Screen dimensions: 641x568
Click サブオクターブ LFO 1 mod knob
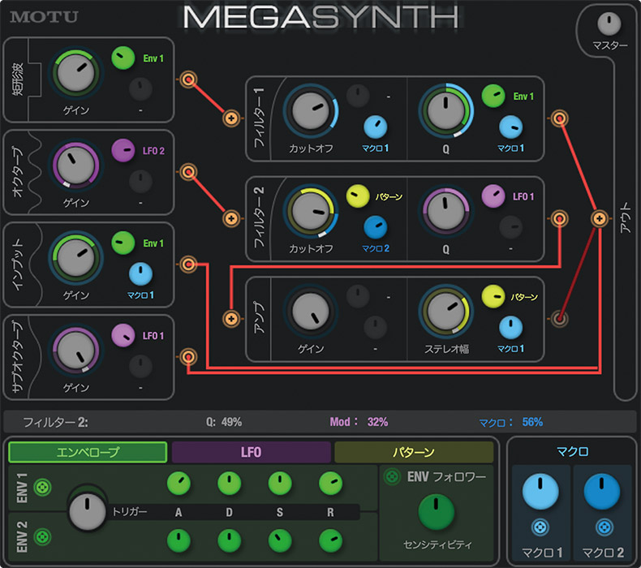[x=123, y=335]
